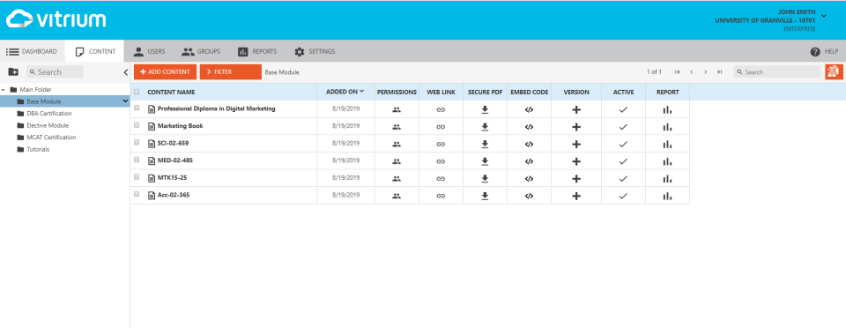Toggle active checkmark for Marketing Book
This screenshot has width=846, height=328.
coord(623,127)
